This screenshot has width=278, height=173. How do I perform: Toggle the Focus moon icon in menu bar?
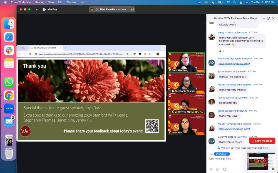214,2
